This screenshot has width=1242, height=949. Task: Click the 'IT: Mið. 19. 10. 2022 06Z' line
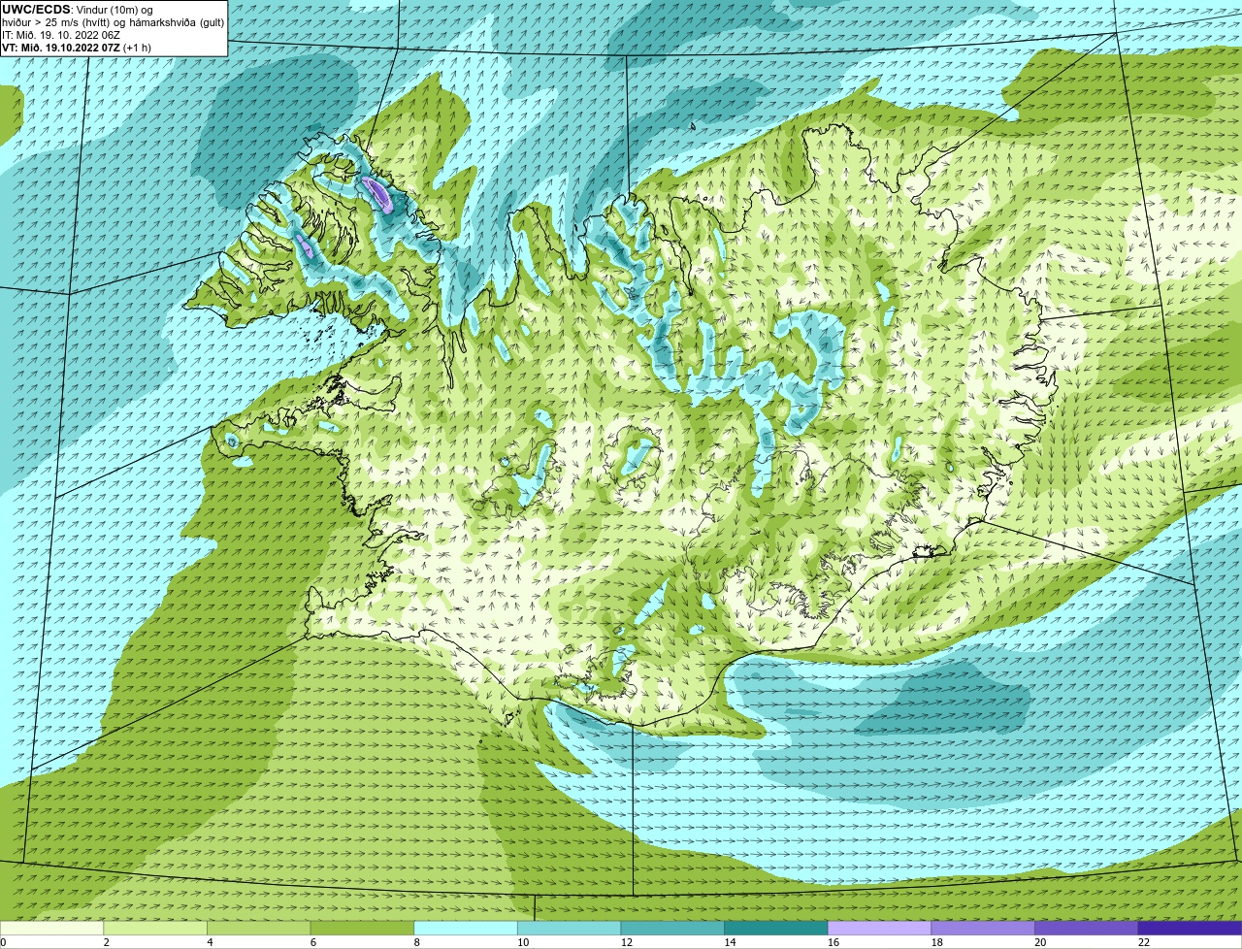pos(61,35)
